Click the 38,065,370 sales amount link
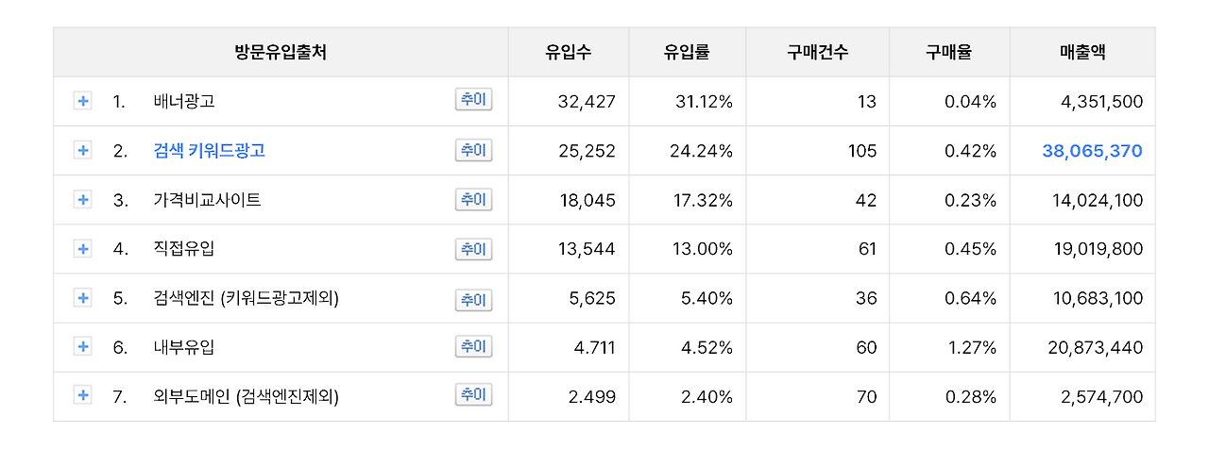Screen dimensions: 1209x449 coord(1092,151)
